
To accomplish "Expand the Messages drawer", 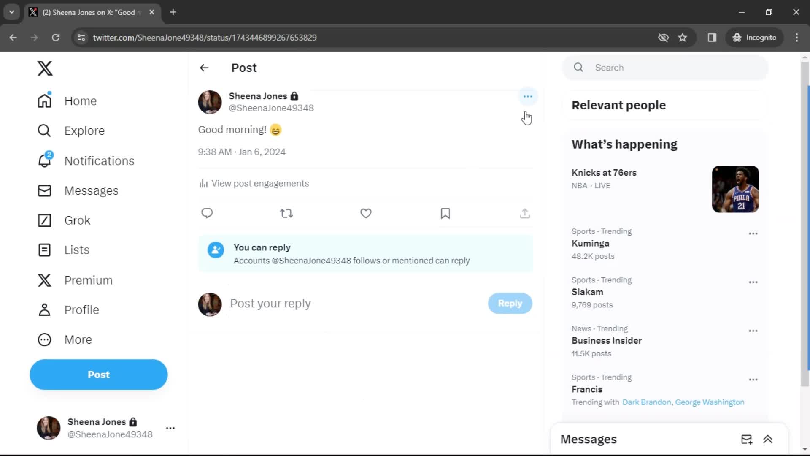I will click(768, 440).
